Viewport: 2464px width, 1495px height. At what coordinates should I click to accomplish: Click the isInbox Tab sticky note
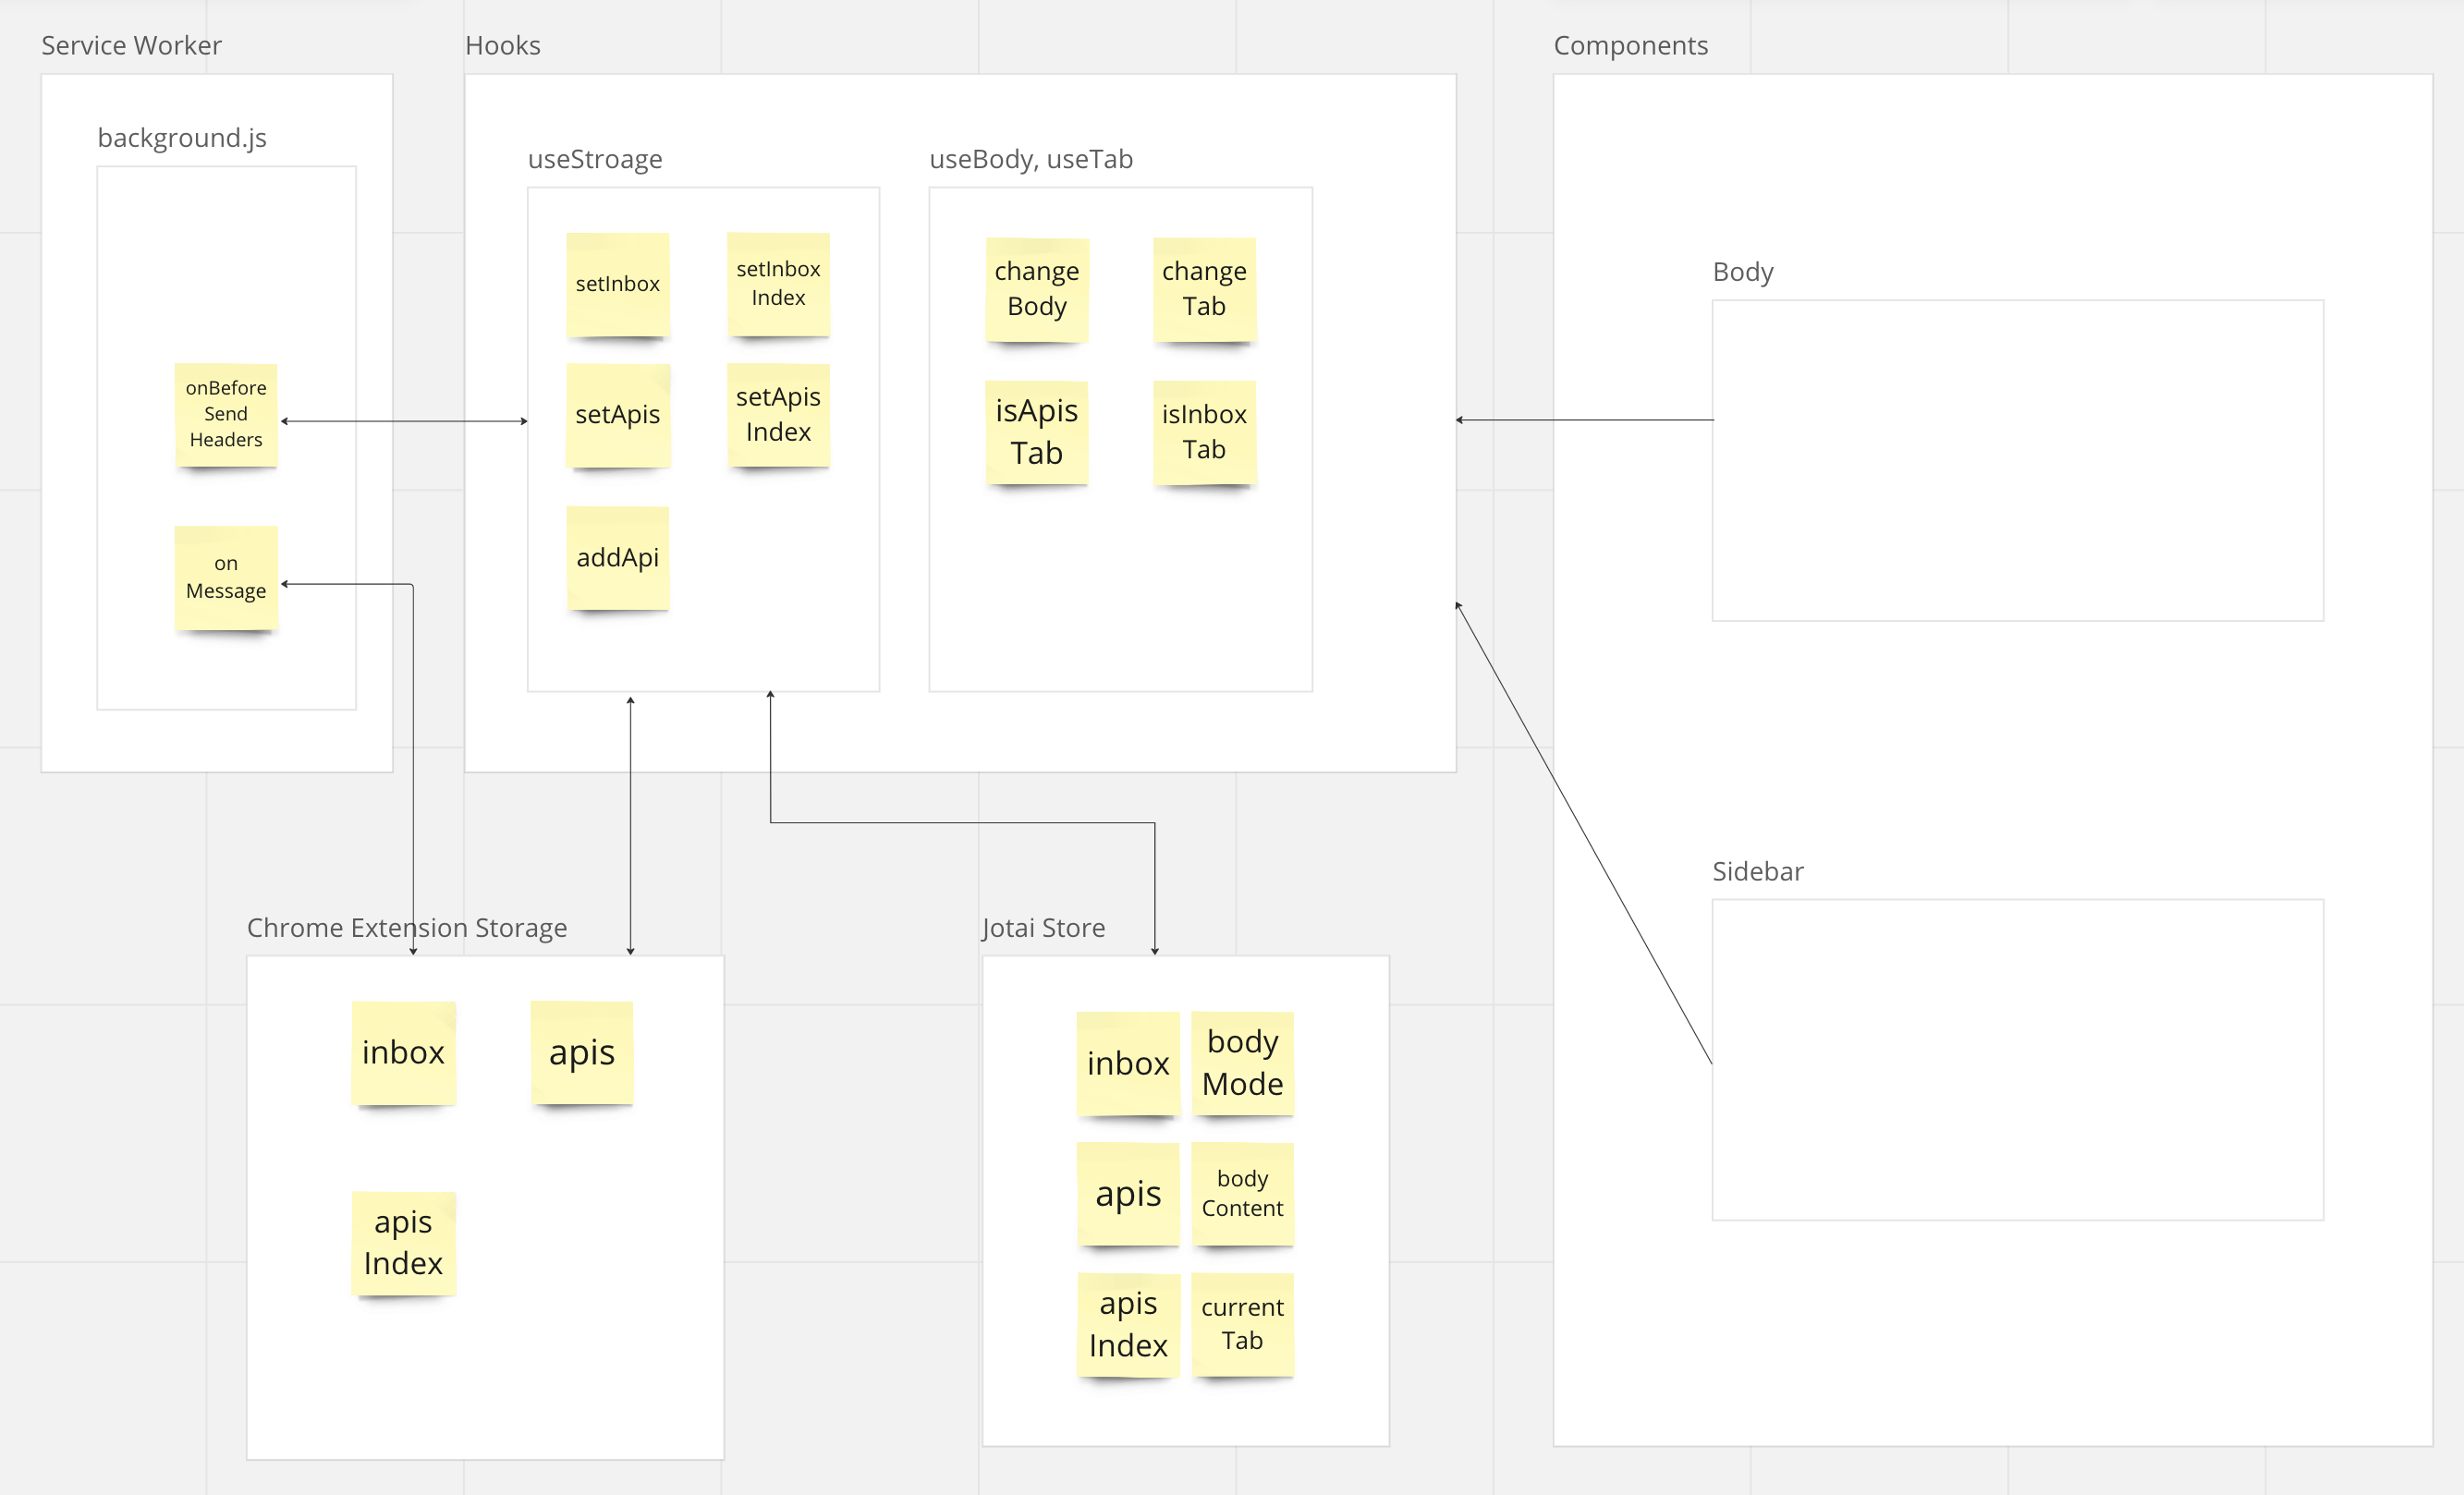coord(1204,432)
